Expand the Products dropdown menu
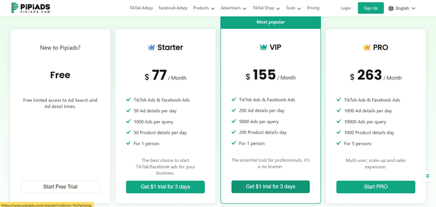The height and width of the screenshot is (207, 436). [x=204, y=8]
